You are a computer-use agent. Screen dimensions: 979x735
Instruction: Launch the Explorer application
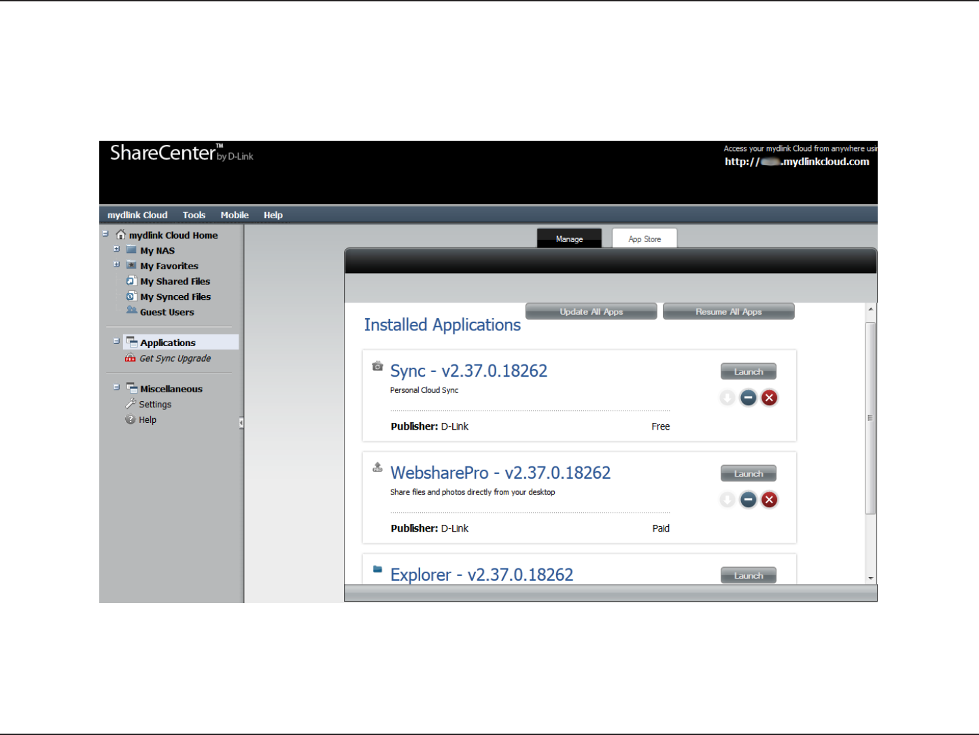749,575
